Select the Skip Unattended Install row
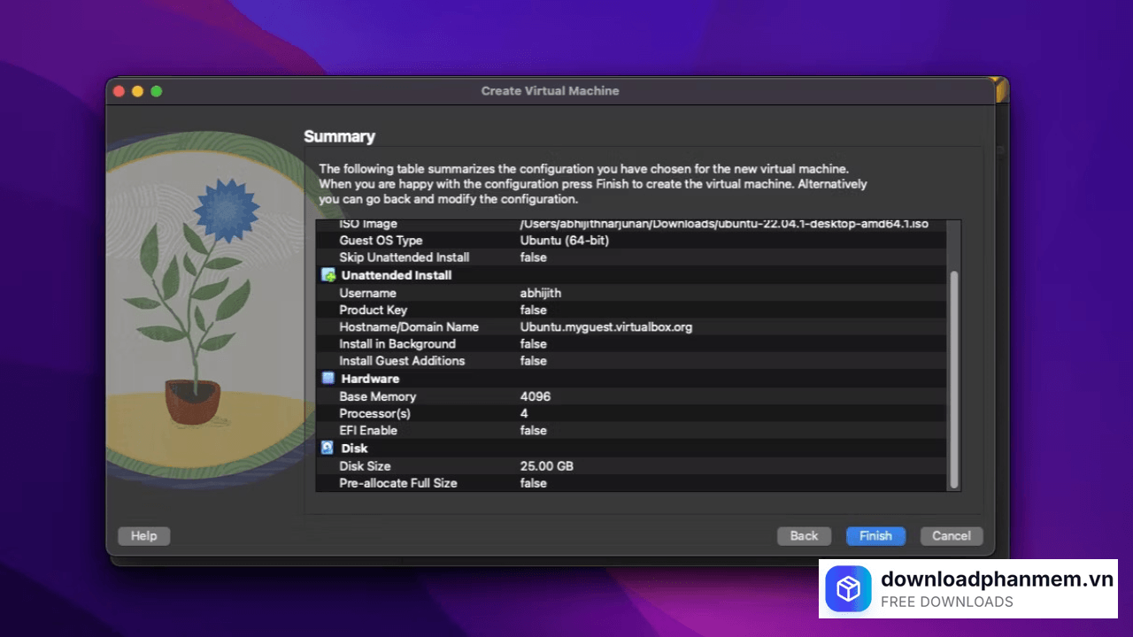1133x637 pixels. [531, 257]
